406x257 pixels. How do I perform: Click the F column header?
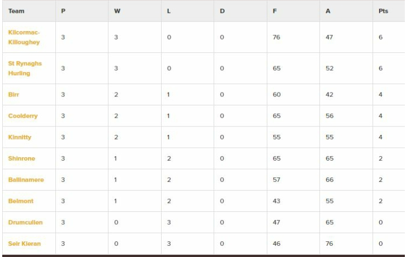(275, 11)
